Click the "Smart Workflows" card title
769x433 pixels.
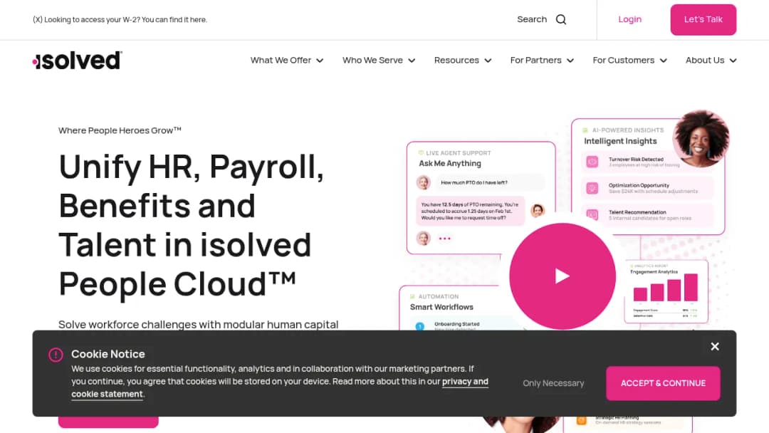[441, 308]
